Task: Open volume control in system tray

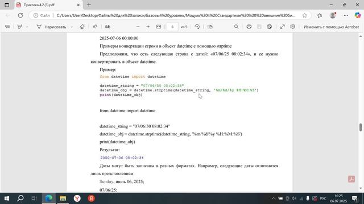Action: (294, 198)
